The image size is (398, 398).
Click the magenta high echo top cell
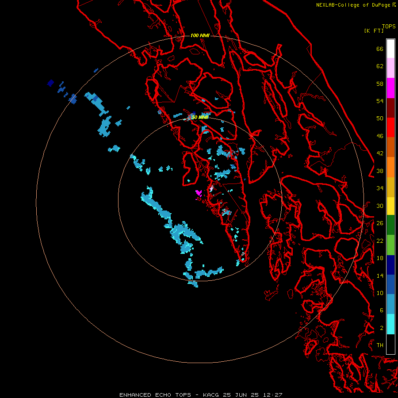(199, 193)
